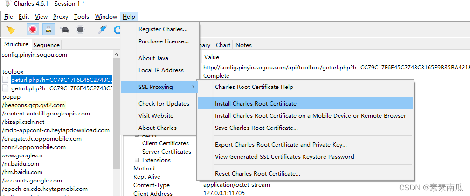Click the Kept Alive row label
The height and width of the screenshot is (196, 470).
147,176
